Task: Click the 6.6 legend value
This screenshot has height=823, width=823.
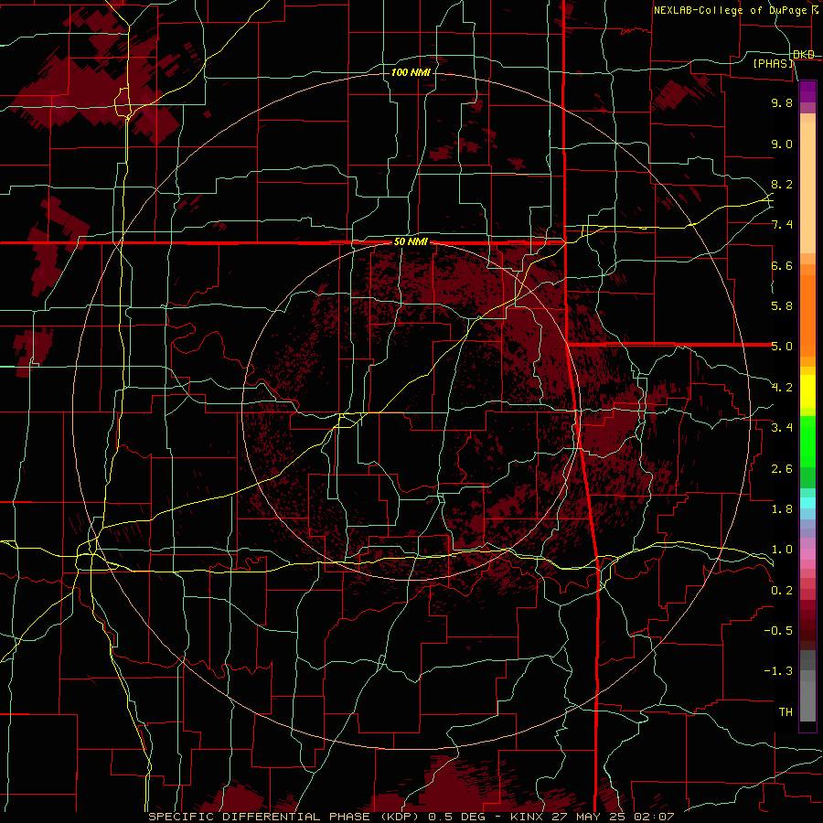Action: 782,265
